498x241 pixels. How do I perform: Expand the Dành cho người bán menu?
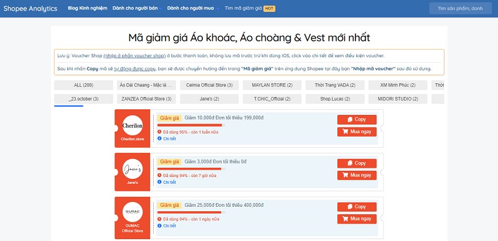137,8
